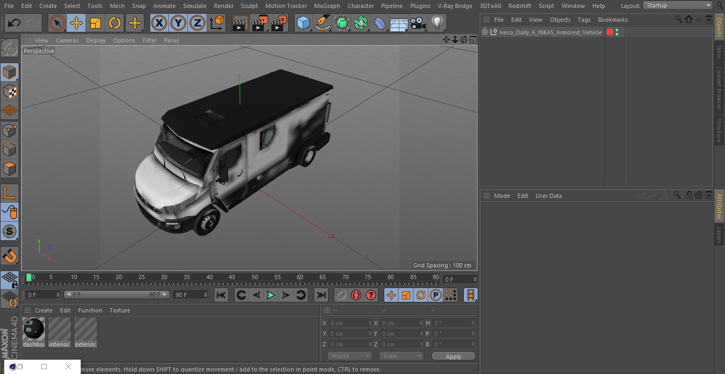The image size is (725, 374).
Task: Add an Array modeling object
Action: [361, 23]
